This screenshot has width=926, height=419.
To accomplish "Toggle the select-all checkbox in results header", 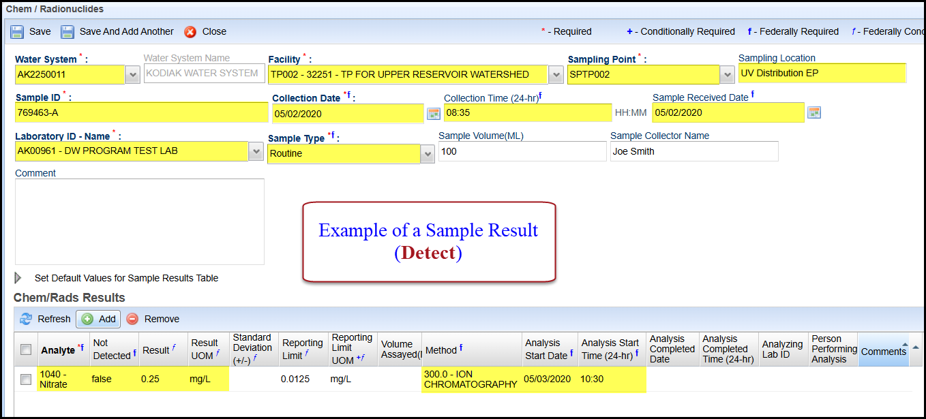I will click(x=26, y=350).
